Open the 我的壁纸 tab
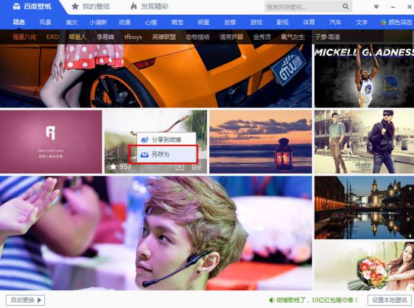Viewport: 414px width, 308px height. (x=91, y=7)
